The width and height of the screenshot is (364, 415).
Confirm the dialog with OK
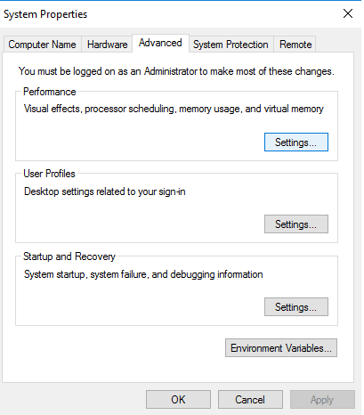tap(178, 400)
